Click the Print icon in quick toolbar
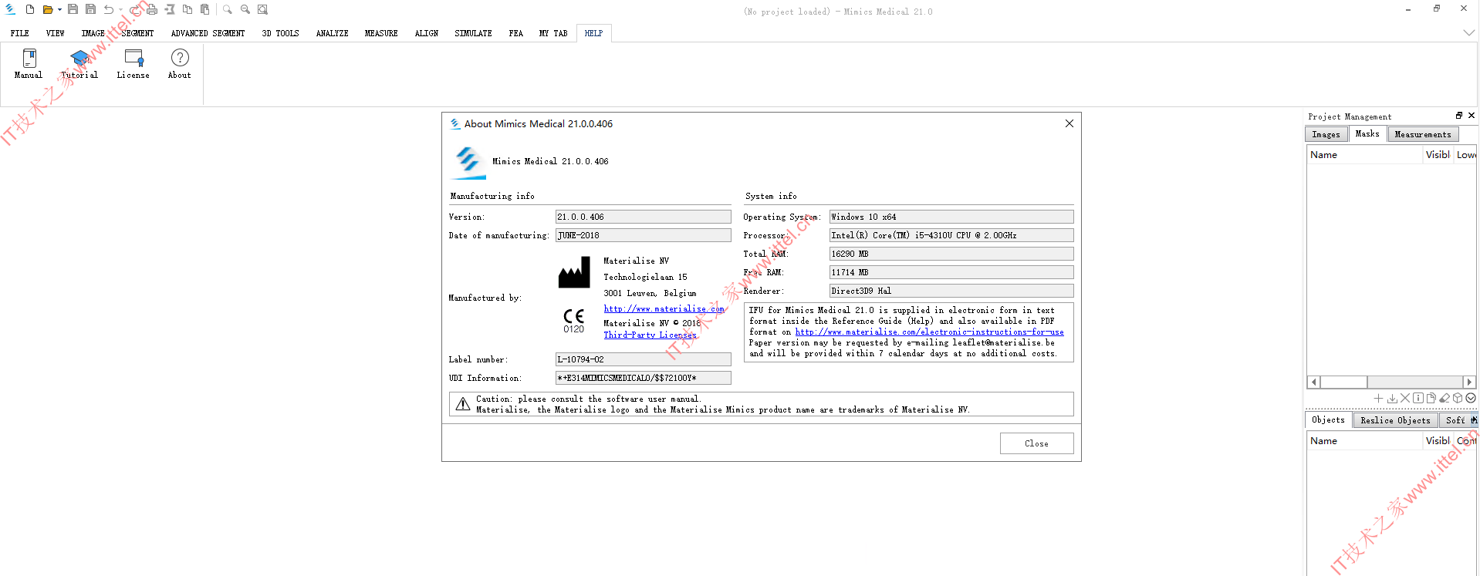The height and width of the screenshot is (576, 1480). coord(152,9)
